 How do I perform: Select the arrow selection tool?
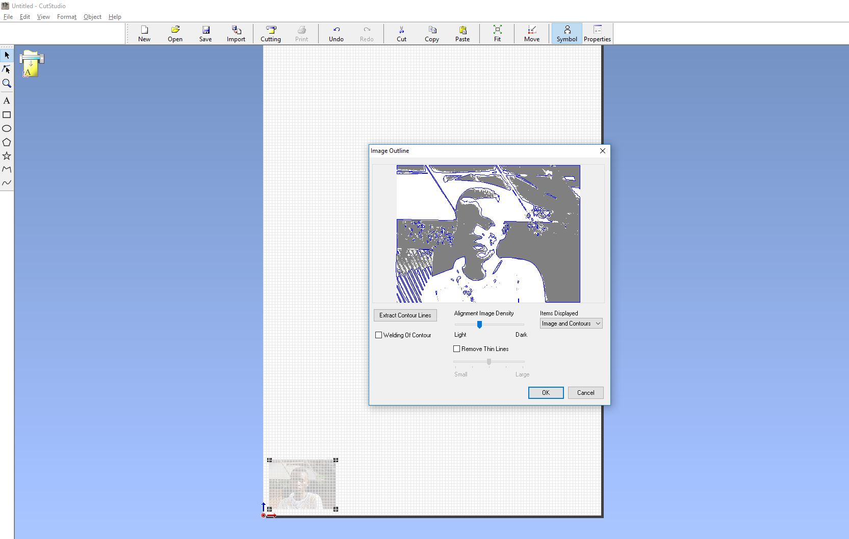click(7, 55)
